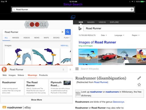Open Bing thumbnail of Road Runner on road

coord(127,56)
